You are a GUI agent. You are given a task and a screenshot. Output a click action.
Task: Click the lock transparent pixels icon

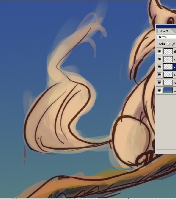168,44
